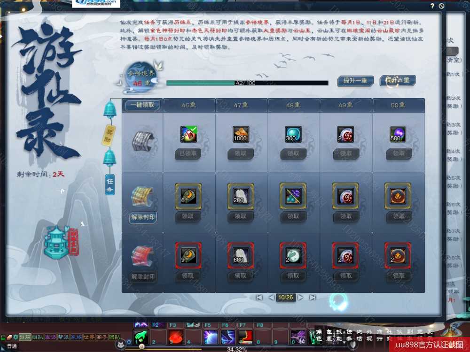This screenshot has width=470, height=352.
Task: Click the blue slash skill under F6
Action: tap(228, 337)
